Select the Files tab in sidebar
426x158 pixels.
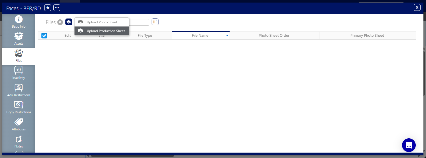point(19,56)
